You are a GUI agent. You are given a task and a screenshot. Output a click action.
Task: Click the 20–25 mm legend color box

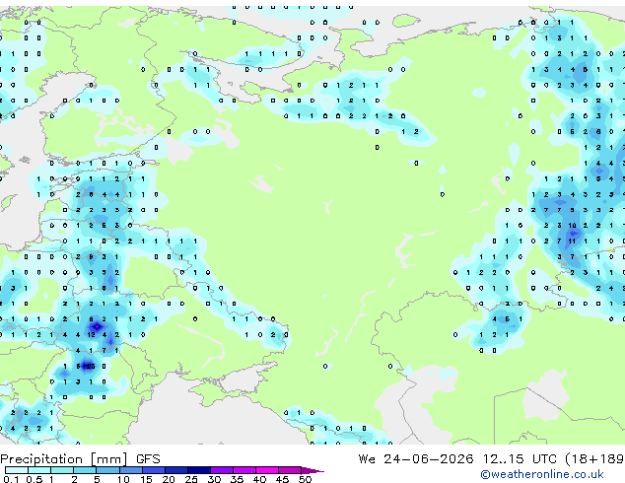[175, 470]
